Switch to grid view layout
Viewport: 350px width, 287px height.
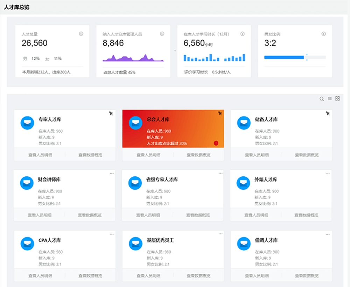point(338,99)
